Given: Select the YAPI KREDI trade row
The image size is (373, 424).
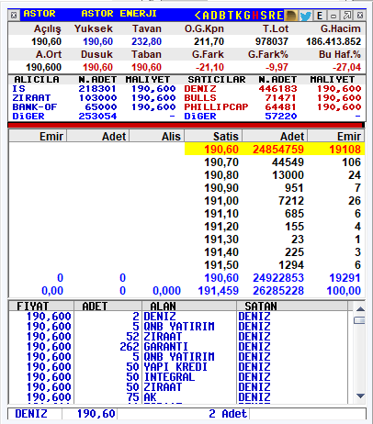Looking at the screenshot, I should pyautogui.click(x=178, y=367).
